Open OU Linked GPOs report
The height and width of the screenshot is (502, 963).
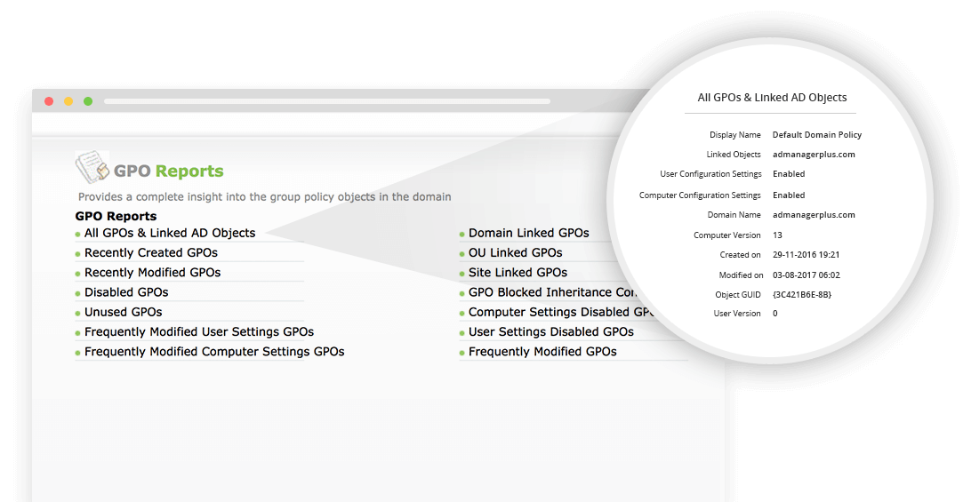pyautogui.click(x=515, y=253)
